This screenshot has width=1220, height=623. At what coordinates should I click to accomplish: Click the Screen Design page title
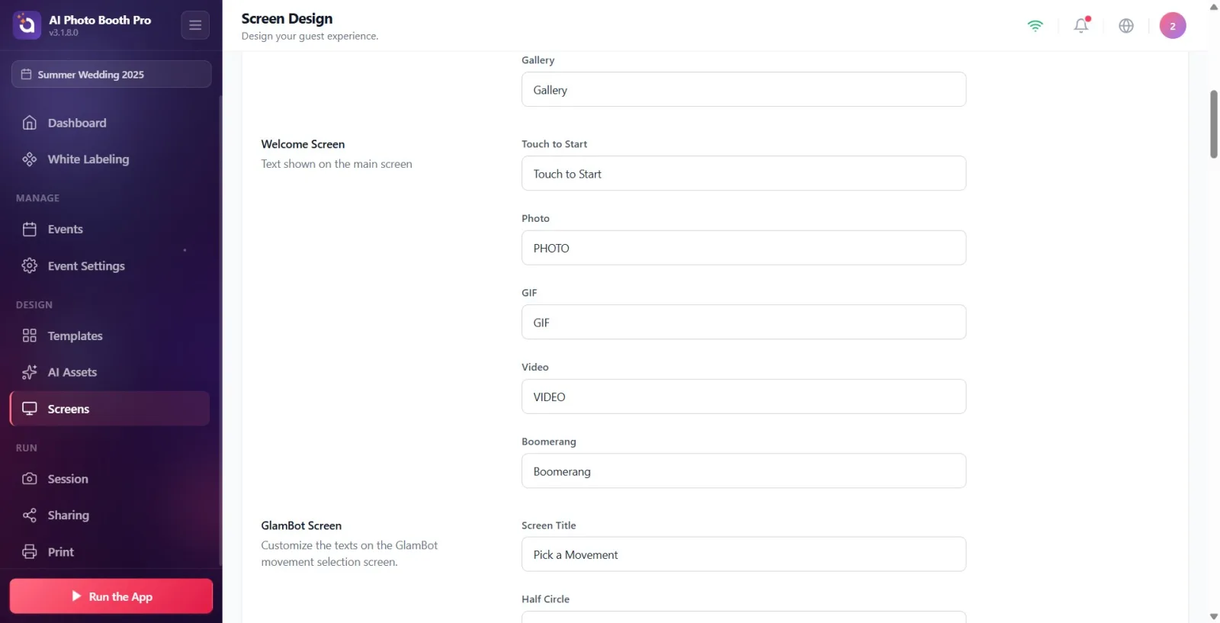[x=287, y=18]
